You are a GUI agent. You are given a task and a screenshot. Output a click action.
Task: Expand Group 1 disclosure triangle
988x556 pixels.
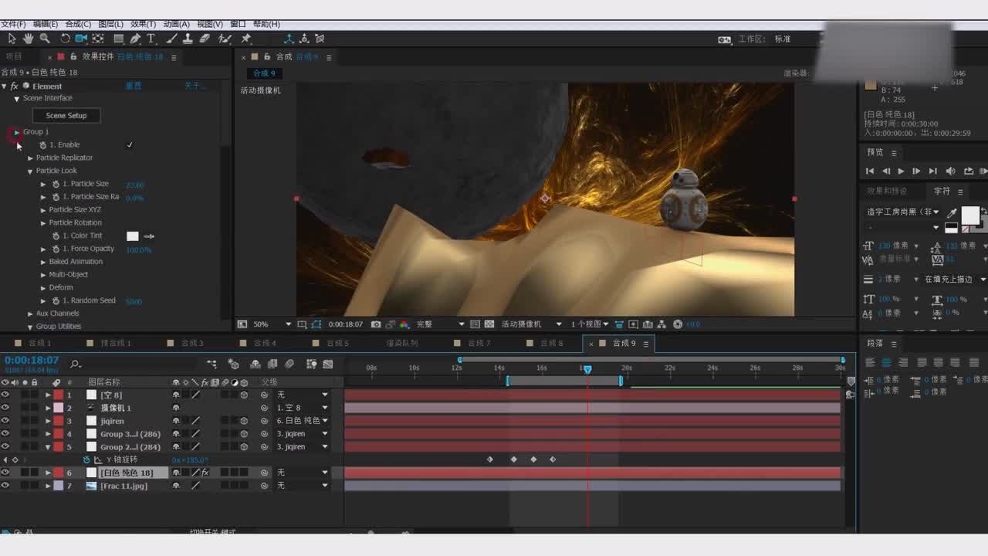point(16,132)
